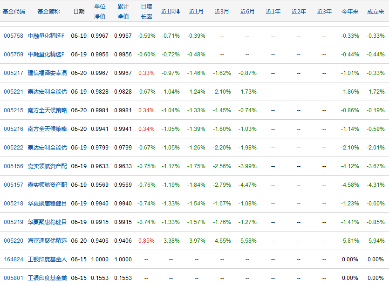
Task: Open 建信福泽安泰混 fund page
Action: tap(47, 73)
